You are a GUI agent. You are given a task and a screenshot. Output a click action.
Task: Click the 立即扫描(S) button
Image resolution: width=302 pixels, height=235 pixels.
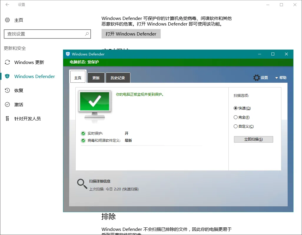point(253,139)
